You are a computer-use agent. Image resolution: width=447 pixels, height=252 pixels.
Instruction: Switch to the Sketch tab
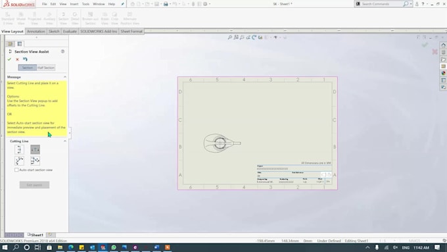(54, 32)
